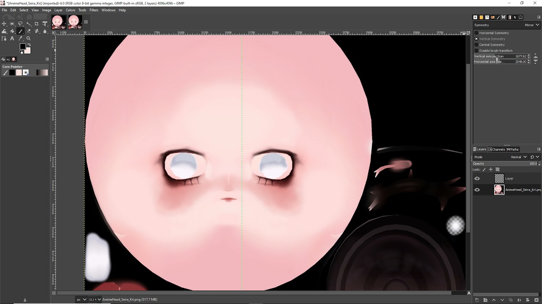Select the Rectangle Select tool

pos(12,24)
